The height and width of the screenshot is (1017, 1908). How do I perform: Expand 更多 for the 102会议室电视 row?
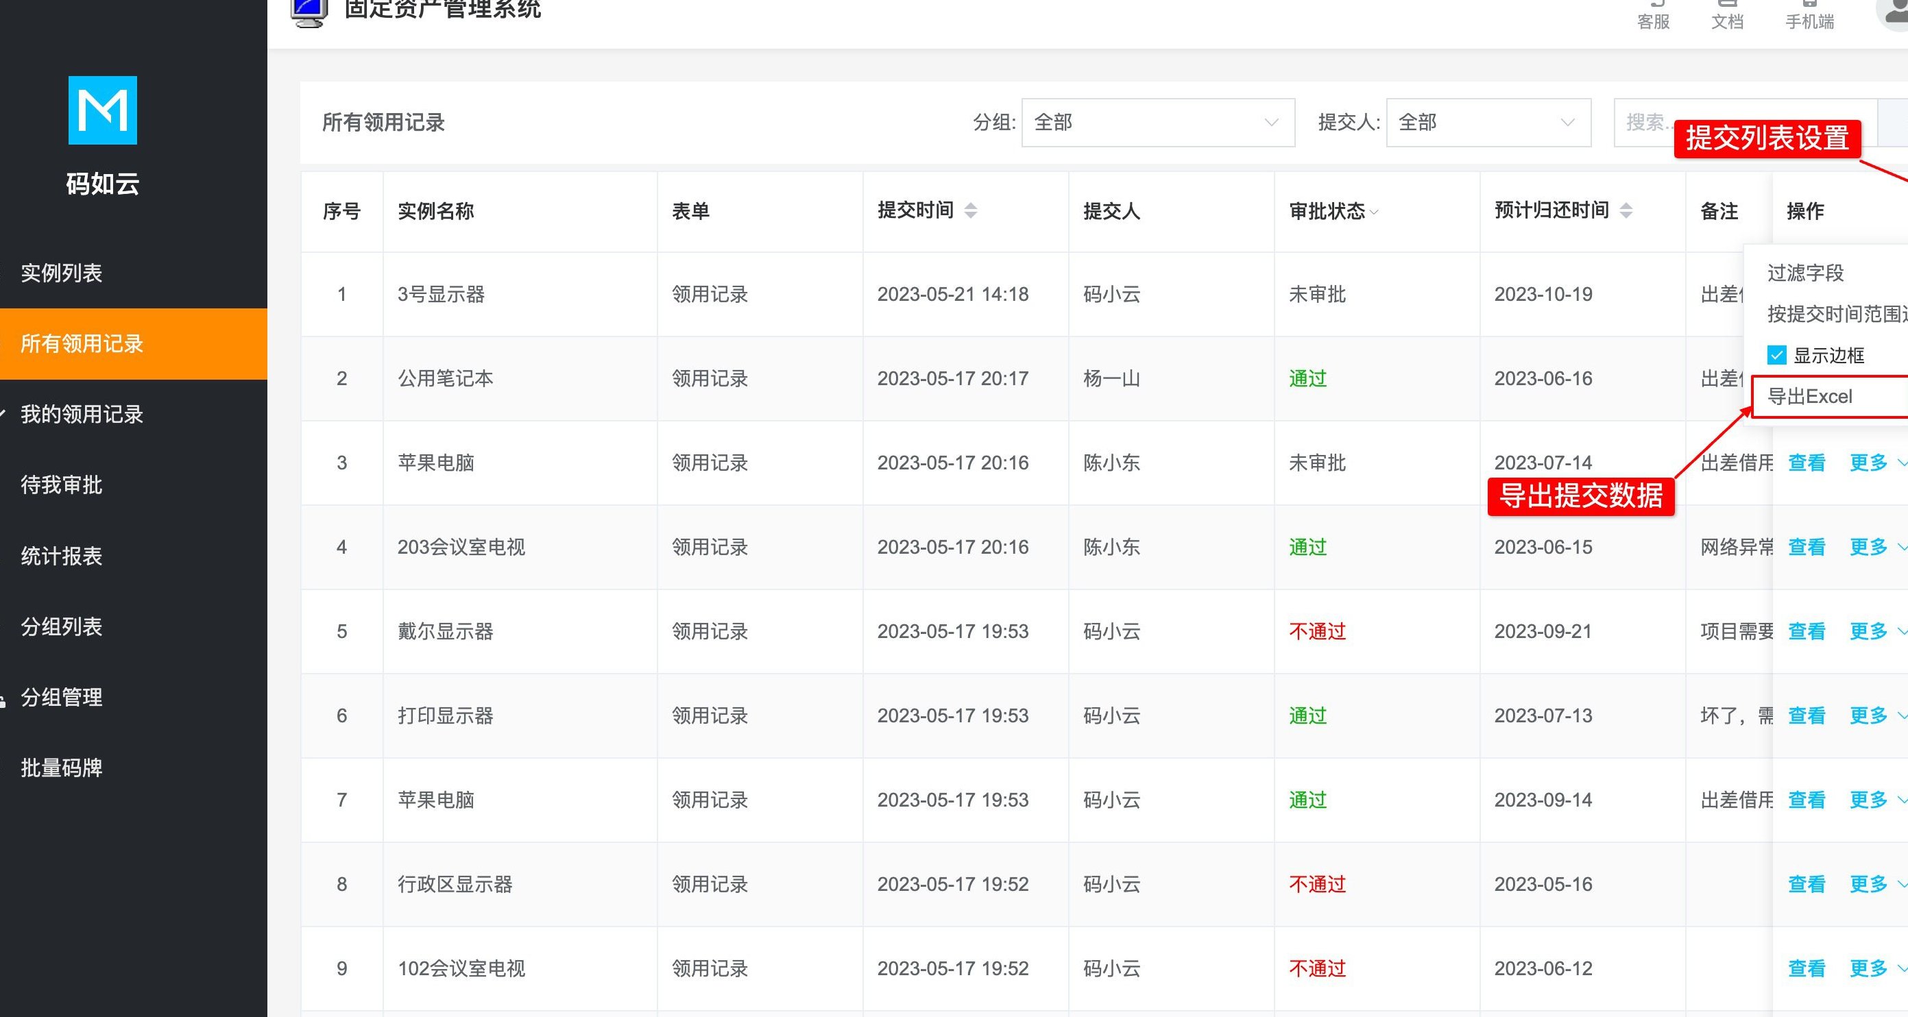pyautogui.click(x=1877, y=968)
